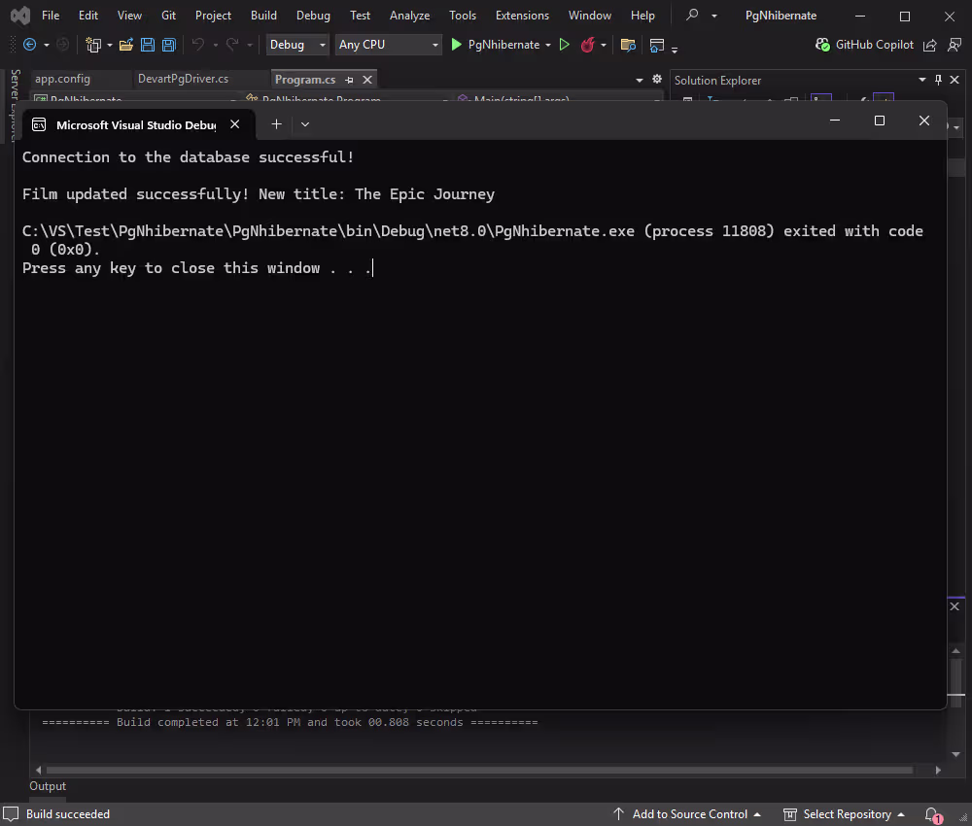This screenshot has height=826, width=972.
Task: Click the GitHub Copilot button
Action: tap(865, 45)
